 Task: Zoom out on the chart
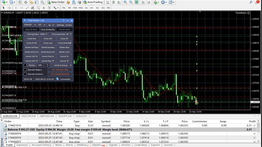pyautogui.click(x=131, y=2)
